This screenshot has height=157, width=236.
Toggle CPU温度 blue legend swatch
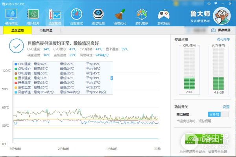point(16,64)
